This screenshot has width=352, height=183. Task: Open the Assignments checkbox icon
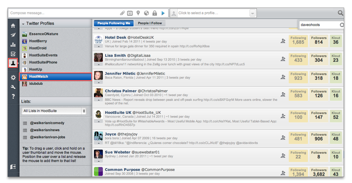tap(13, 54)
